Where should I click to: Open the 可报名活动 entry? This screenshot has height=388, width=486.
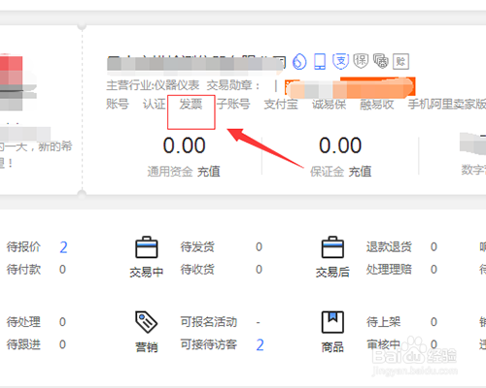[x=209, y=322]
